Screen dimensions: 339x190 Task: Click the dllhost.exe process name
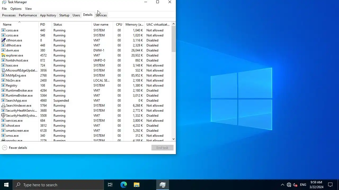coord(14,45)
